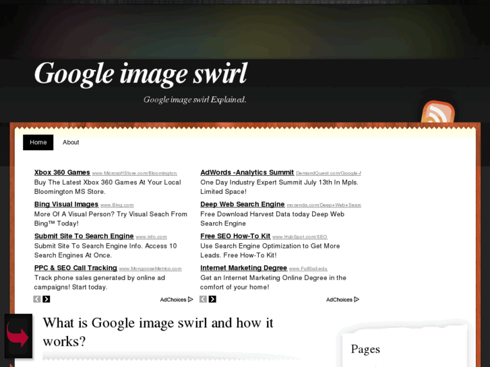
Task: Open the About menu item
Action: (x=71, y=143)
